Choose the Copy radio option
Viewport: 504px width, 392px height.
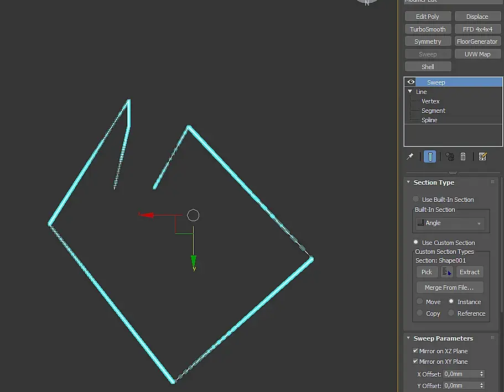[419, 313]
